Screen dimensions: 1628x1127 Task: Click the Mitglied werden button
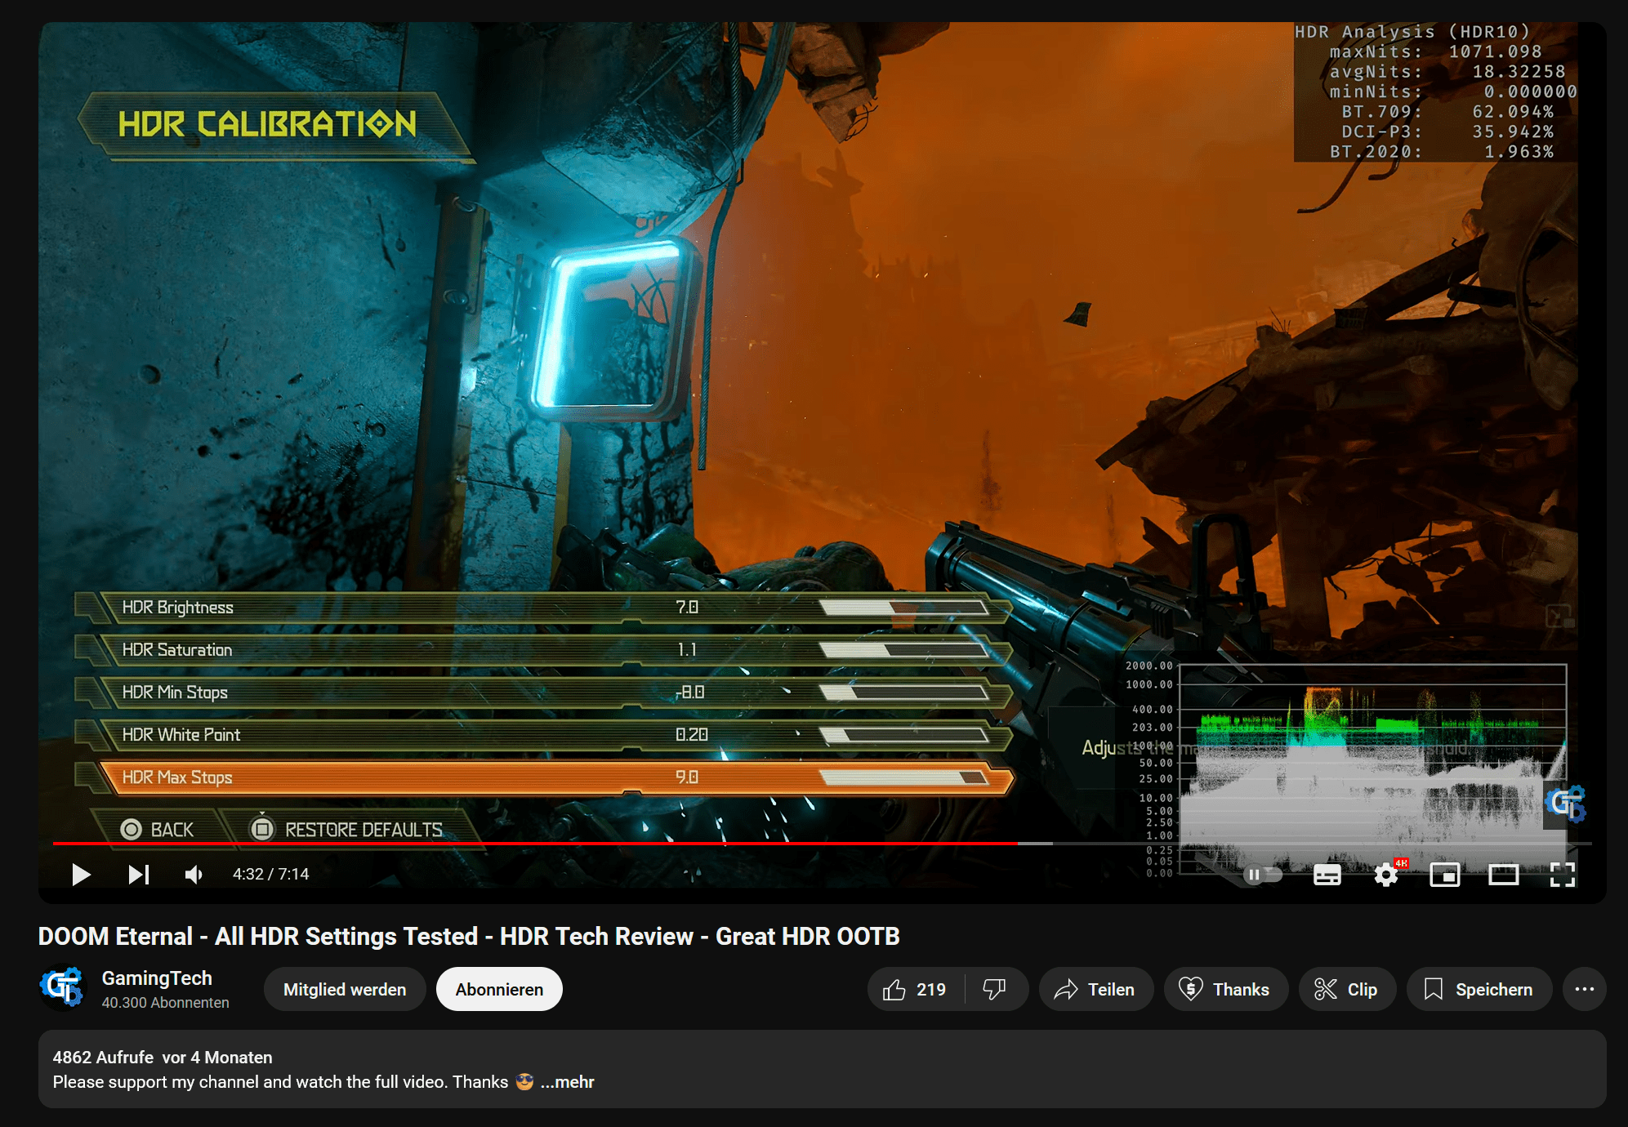(345, 989)
